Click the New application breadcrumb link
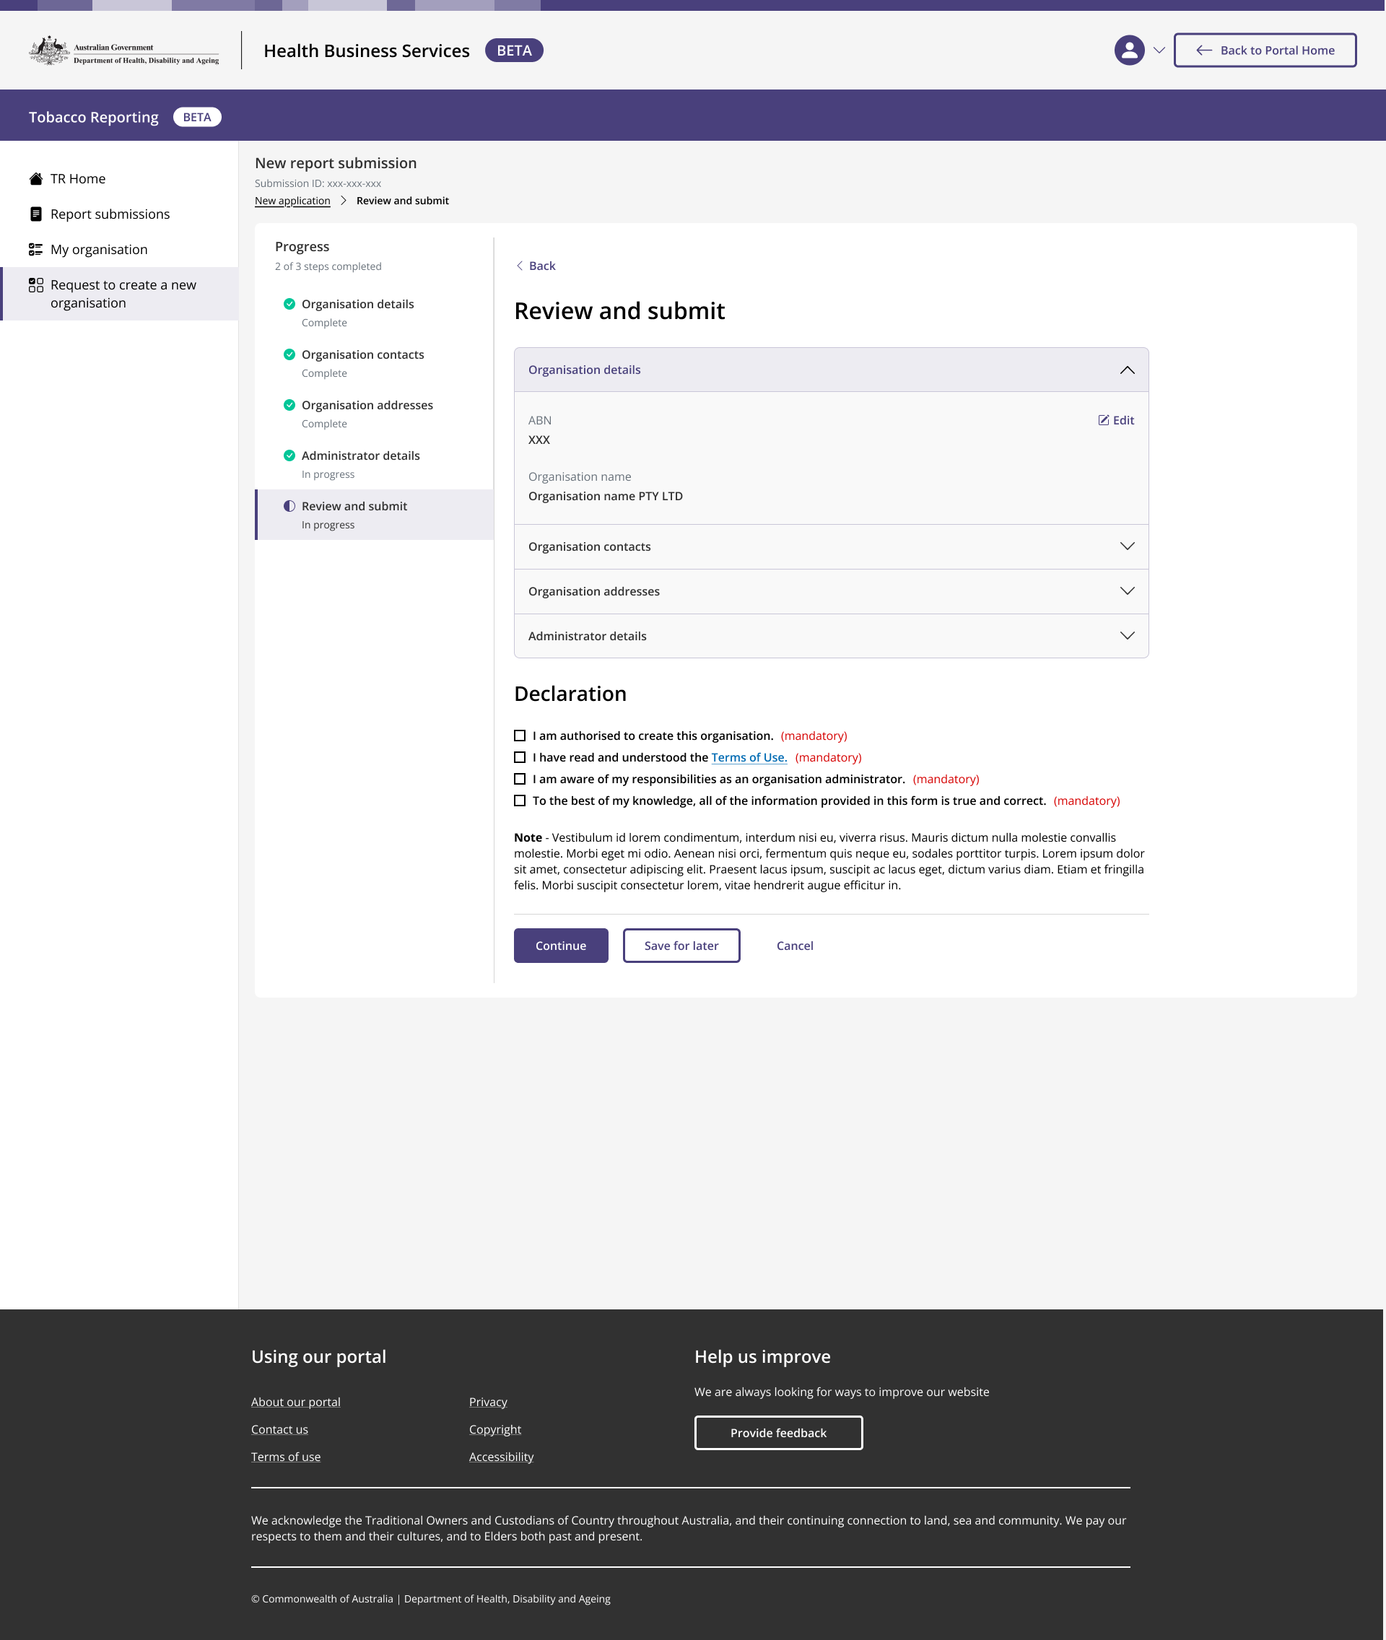 (x=292, y=201)
